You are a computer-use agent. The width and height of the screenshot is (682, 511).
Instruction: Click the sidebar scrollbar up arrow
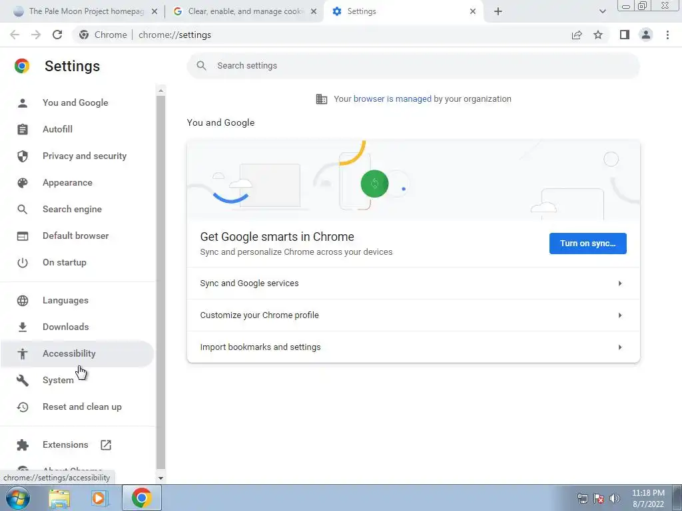(x=161, y=90)
